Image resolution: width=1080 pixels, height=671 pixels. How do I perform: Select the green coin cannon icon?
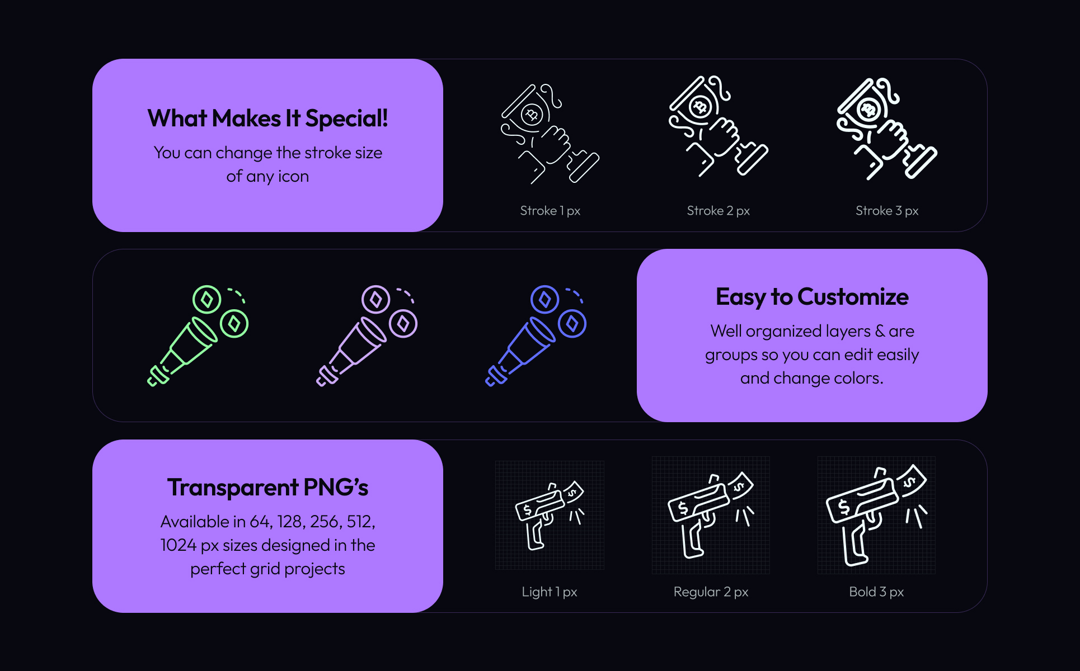point(198,336)
